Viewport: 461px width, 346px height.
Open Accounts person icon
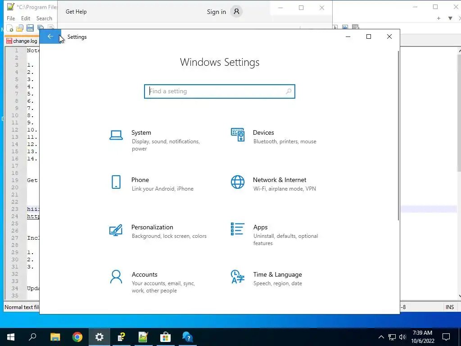(x=116, y=277)
